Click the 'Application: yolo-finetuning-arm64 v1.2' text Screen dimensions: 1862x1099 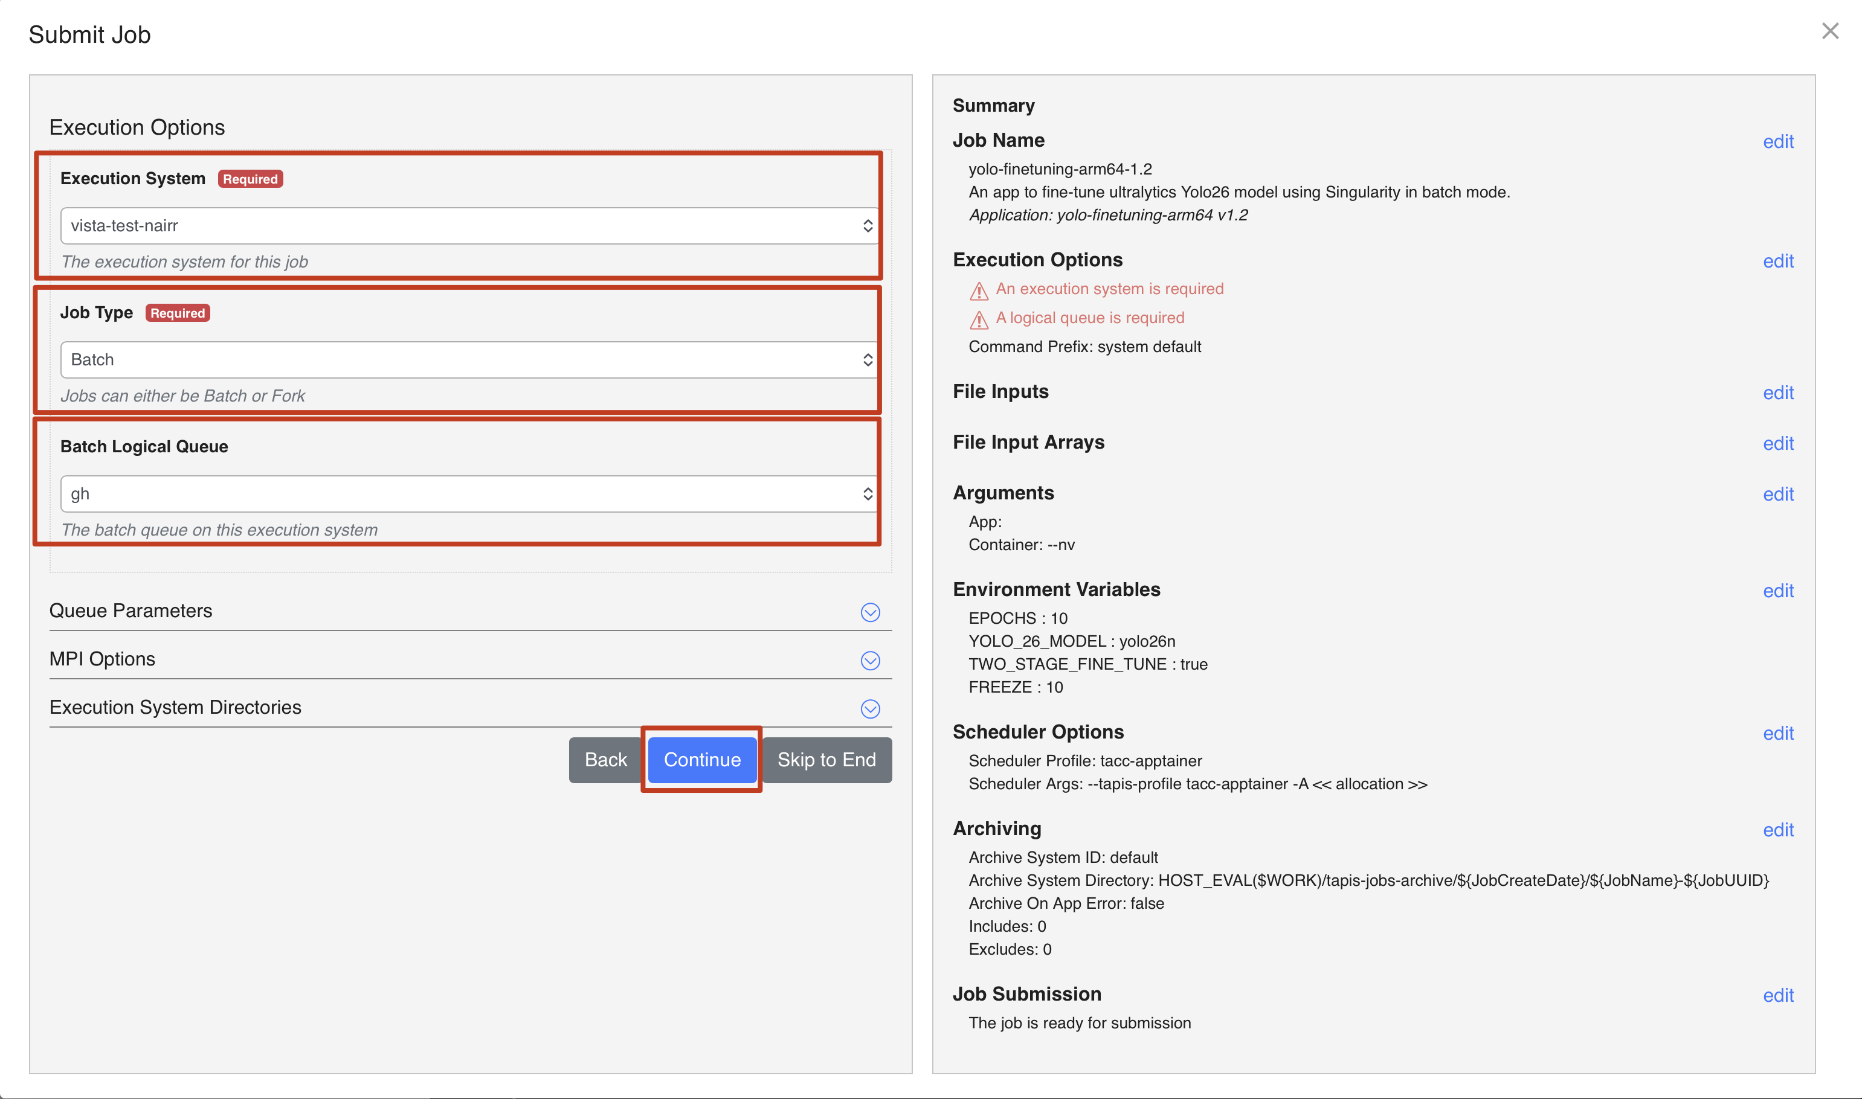(1108, 216)
